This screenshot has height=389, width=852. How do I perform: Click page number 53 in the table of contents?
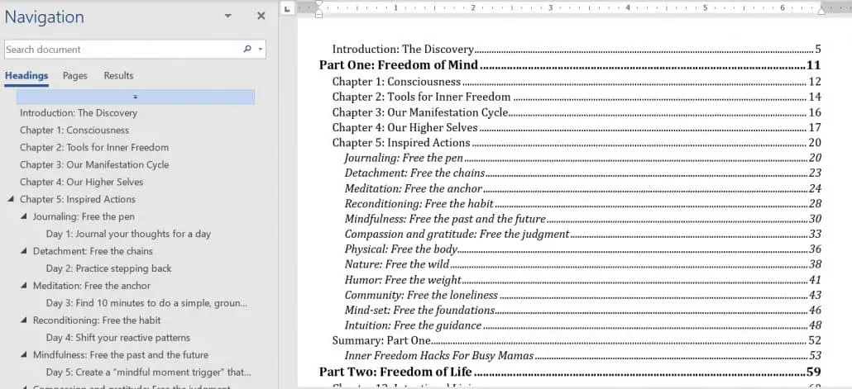[x=815, y=356]
